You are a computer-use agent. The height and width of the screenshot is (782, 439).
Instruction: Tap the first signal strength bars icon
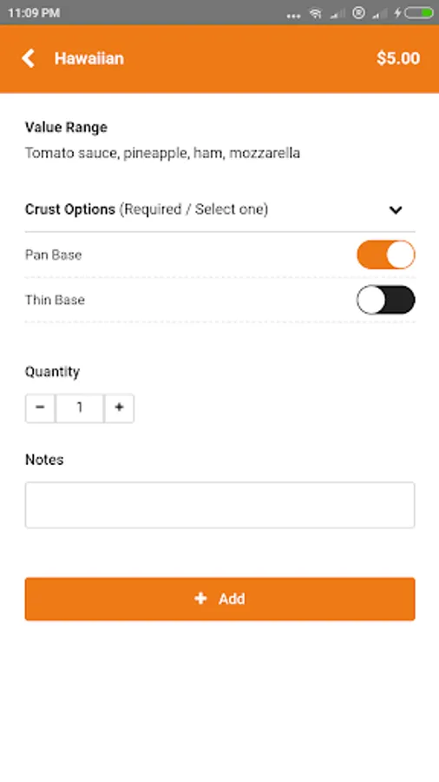(337, 13)
